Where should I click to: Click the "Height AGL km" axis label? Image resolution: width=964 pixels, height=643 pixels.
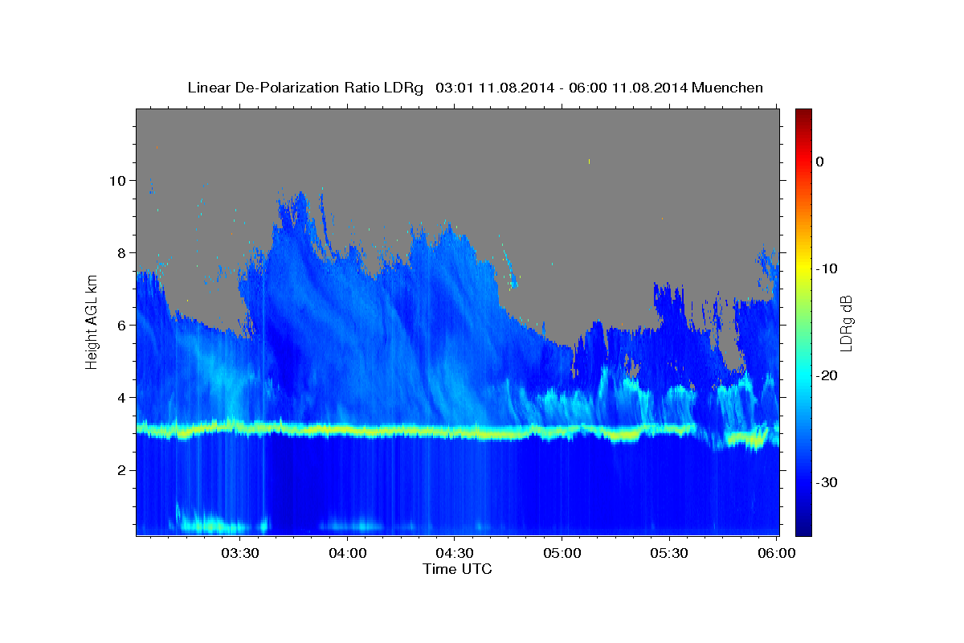tap(92, 322)
